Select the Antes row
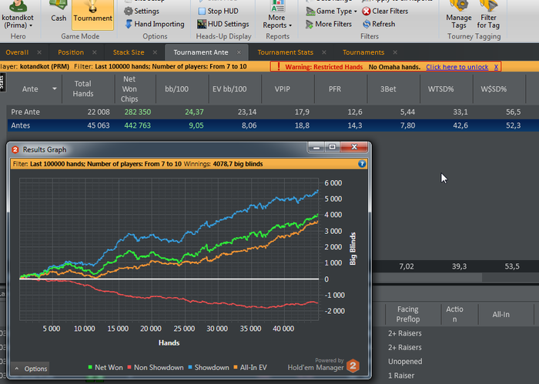 click(x=273, y=125)
